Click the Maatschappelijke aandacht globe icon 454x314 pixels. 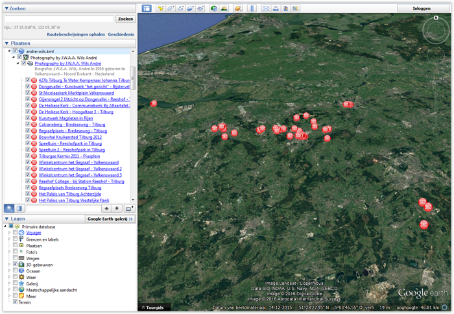click(21, 289)
